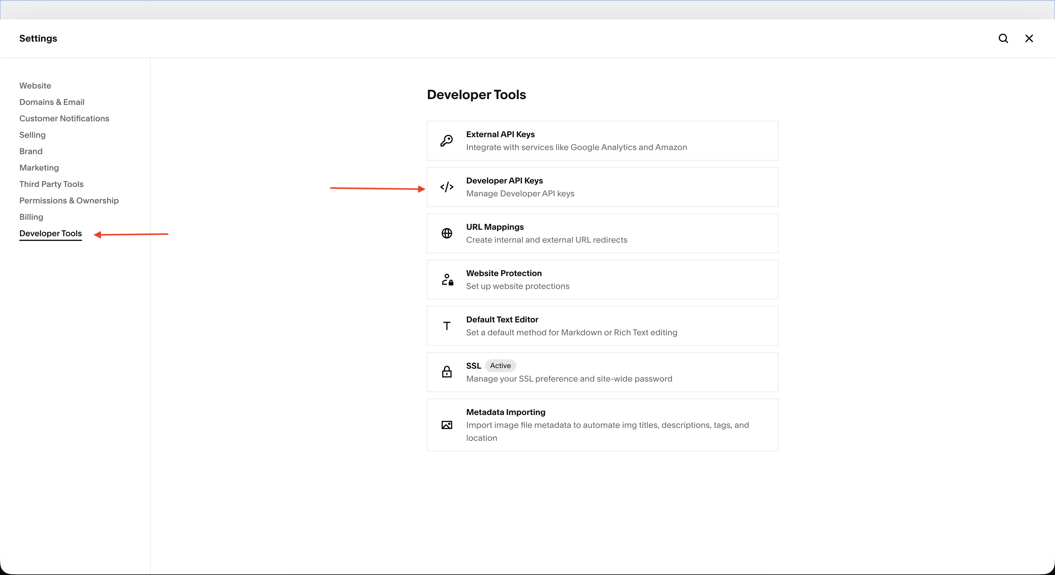Open the SSL title label
This screenshot has height=575, width=1055.
click(x=474, y=366)
